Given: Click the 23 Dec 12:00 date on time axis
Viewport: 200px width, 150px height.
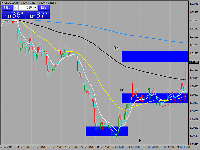Looking at the screenshot, I should (71, 147).
